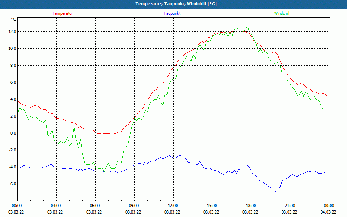Click the blue Taupunkt minimum near 20:00
The width and height of the screenshot is (347, 217).
(275, 191)
